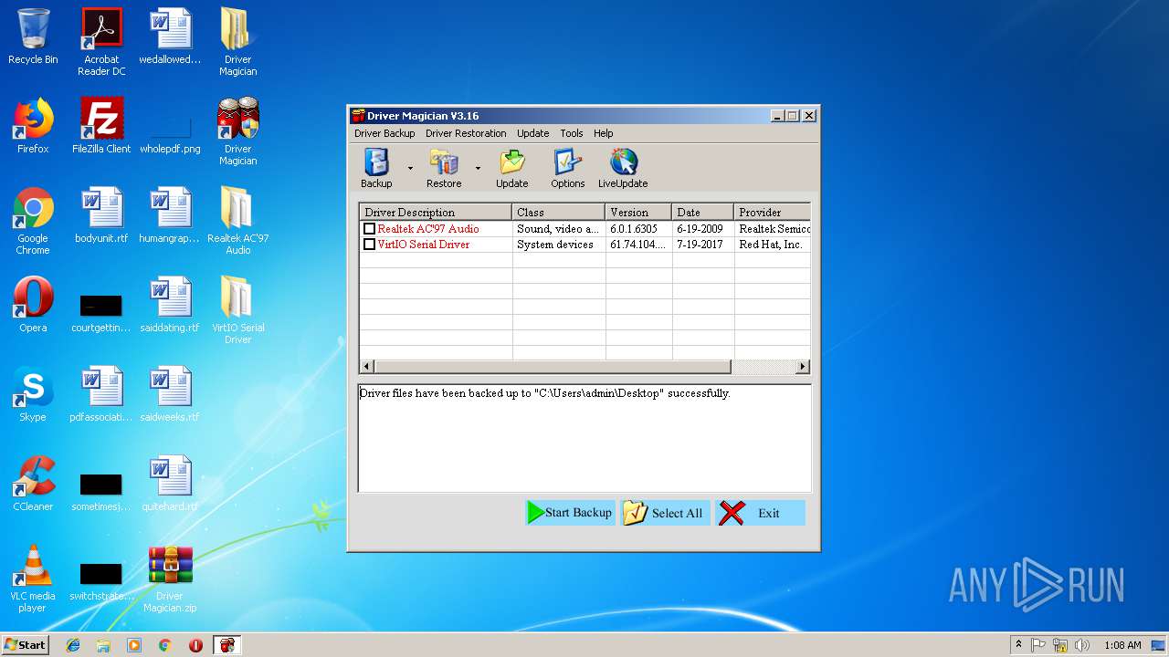Click the date cell 7-19-2017
Viewport: 1169px width, 657px height.
pyautogui.click(x=700, y=245)
